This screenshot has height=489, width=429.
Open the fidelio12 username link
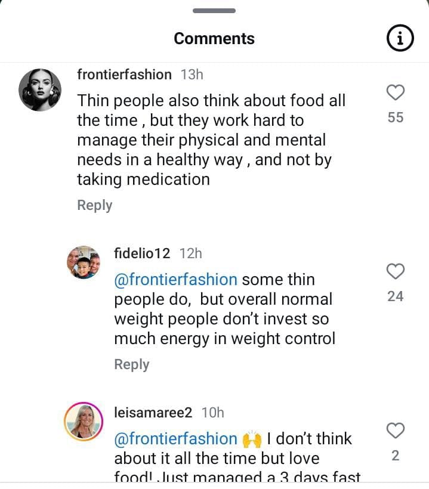[142, 253]
